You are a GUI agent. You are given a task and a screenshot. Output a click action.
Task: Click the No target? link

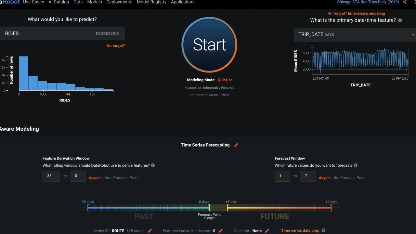116,46
